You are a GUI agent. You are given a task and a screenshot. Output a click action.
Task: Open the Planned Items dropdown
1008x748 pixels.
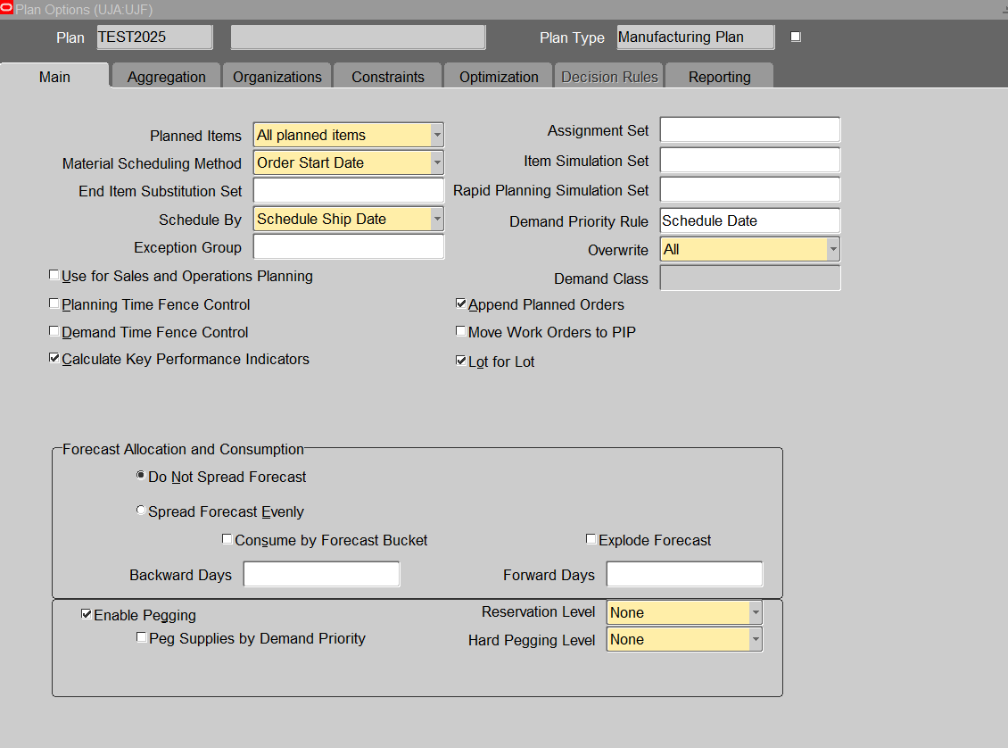[437, 135]
